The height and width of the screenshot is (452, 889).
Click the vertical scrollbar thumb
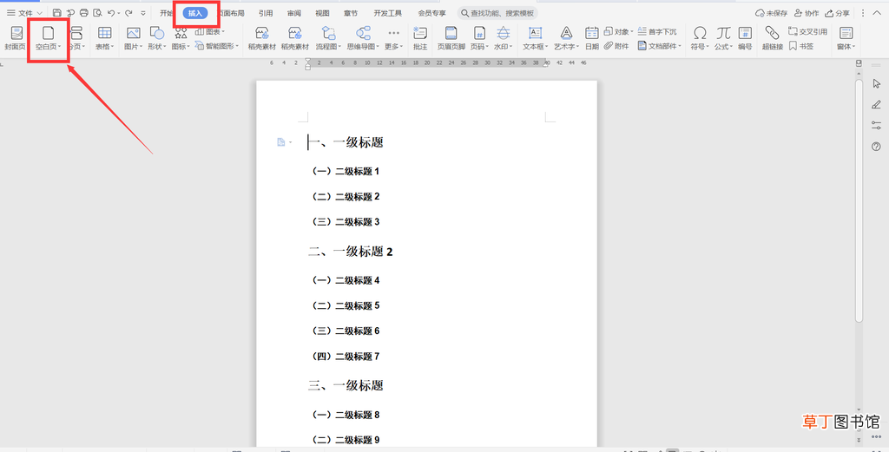pyautogui.click(x=859, y=201)
